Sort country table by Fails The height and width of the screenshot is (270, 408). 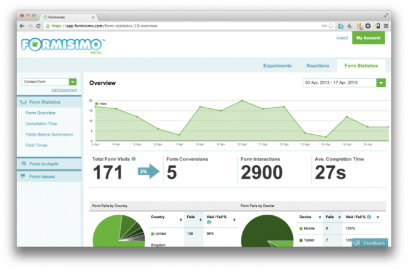coord(201,220)
